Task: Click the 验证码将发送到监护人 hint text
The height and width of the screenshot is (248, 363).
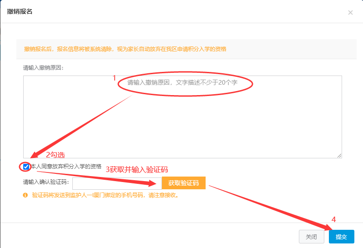Action: (x=105, y=196)
